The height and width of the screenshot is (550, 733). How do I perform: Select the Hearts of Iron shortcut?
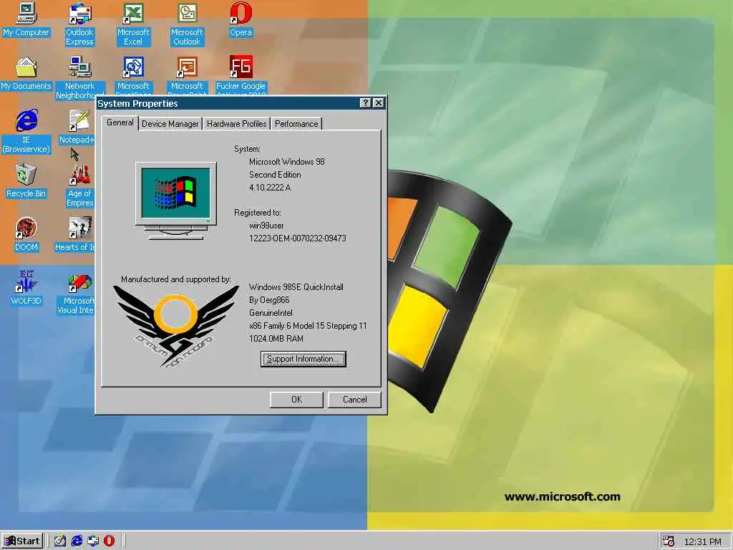tap(74, 234)
